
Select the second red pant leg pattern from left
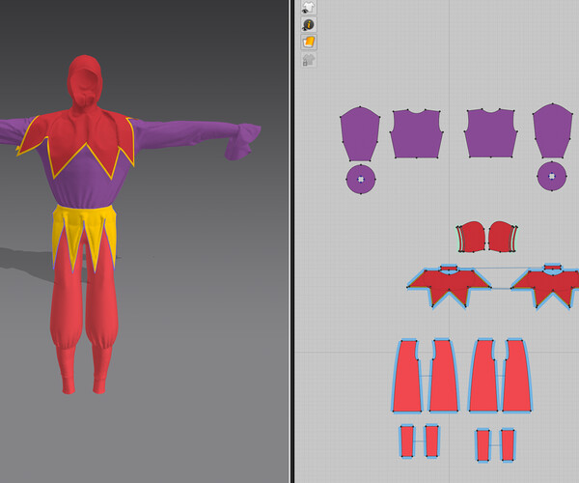pyautogui.click(x=443, y=376)
